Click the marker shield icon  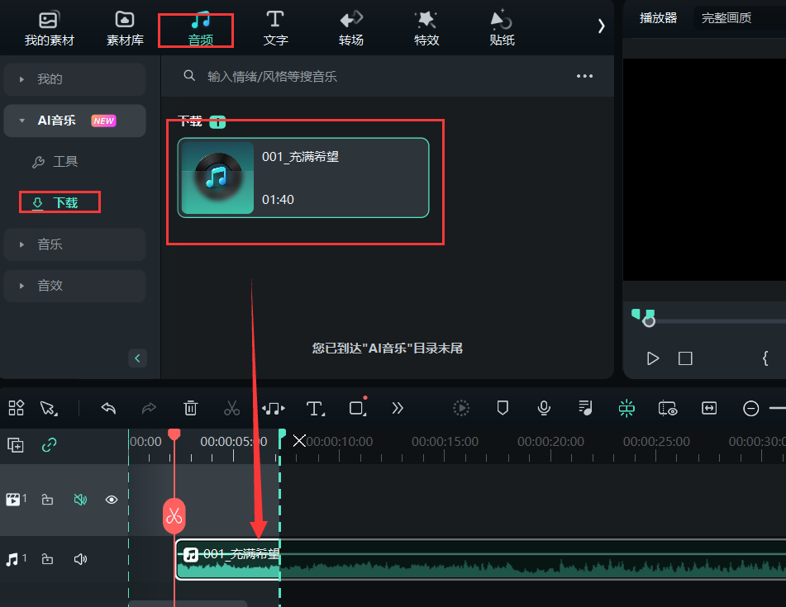[x=503, y=408]
